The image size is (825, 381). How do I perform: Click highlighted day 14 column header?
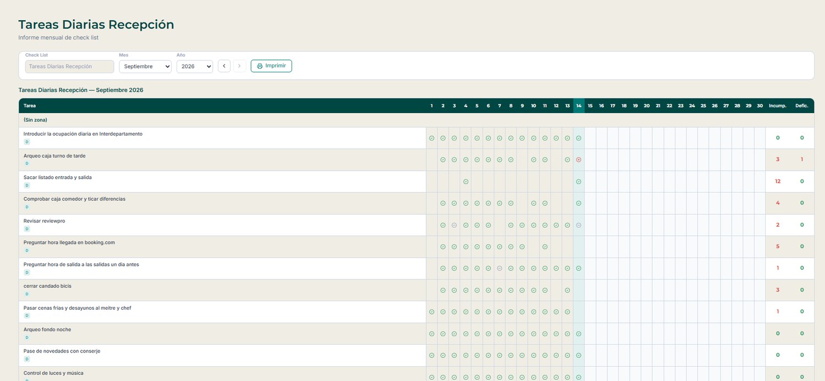click(x=579, y=106)
